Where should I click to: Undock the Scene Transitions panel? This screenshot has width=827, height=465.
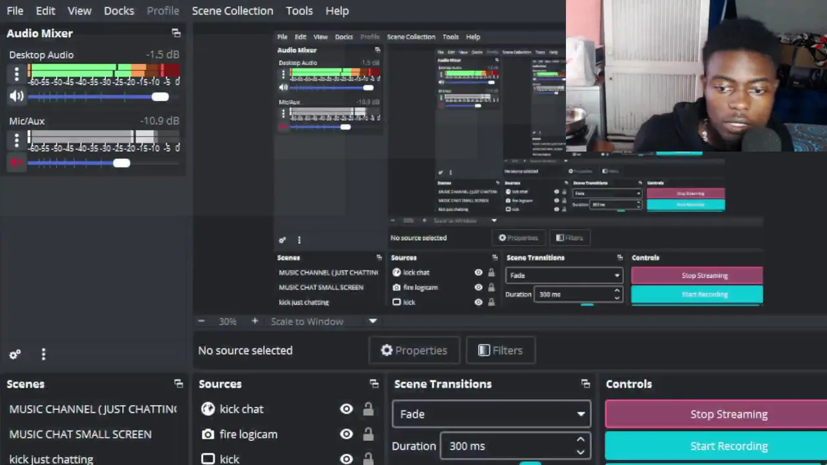pyautogui.click(x=585, y=384)
